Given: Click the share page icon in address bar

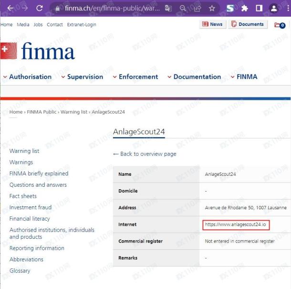Looking at the screenshot, I should [x=197, y=8].
